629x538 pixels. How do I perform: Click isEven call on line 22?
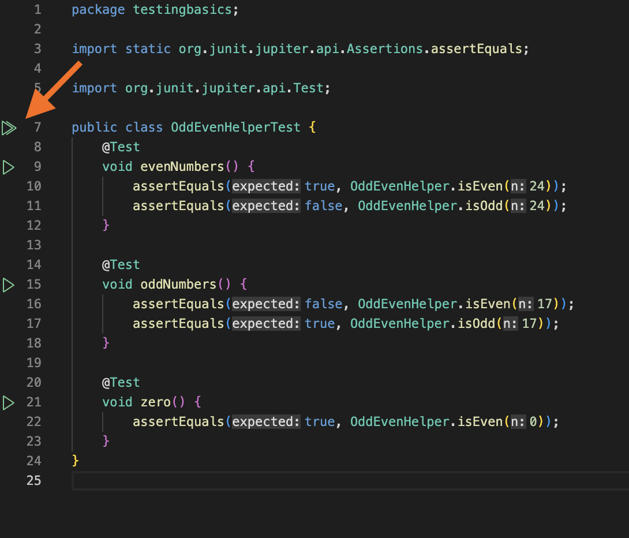(x=480, y=422)
